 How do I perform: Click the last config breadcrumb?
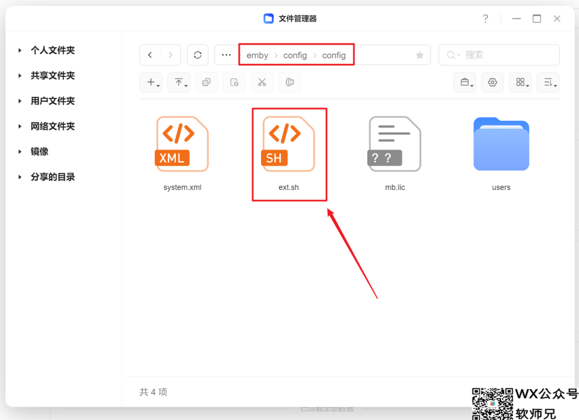point(334,55)
